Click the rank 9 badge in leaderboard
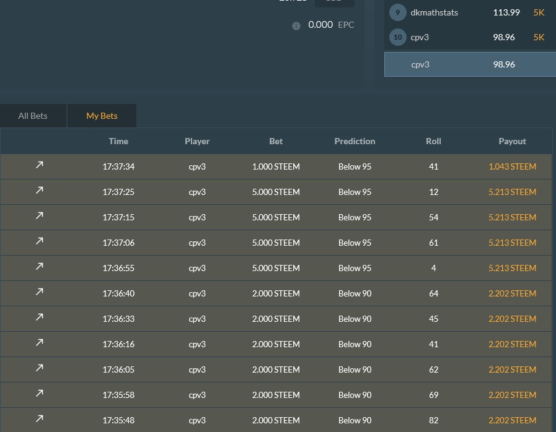 (x=397, y=12)
